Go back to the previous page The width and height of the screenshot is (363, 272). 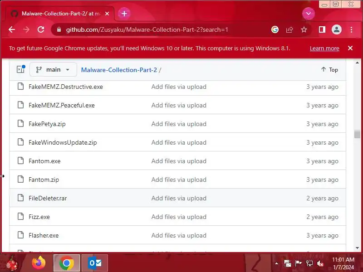click(12, 29)
